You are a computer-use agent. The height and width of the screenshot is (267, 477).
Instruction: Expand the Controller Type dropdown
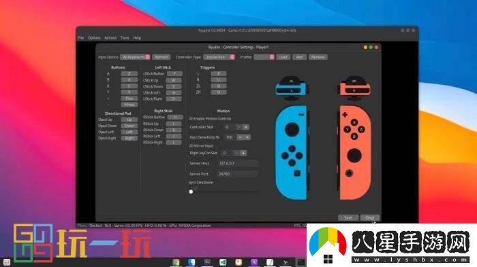point(219,57)
